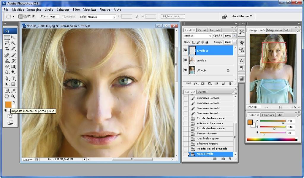This screenshot has width=304, height=178.
Task: Choose the Hand pan tool
Action: 7,96
